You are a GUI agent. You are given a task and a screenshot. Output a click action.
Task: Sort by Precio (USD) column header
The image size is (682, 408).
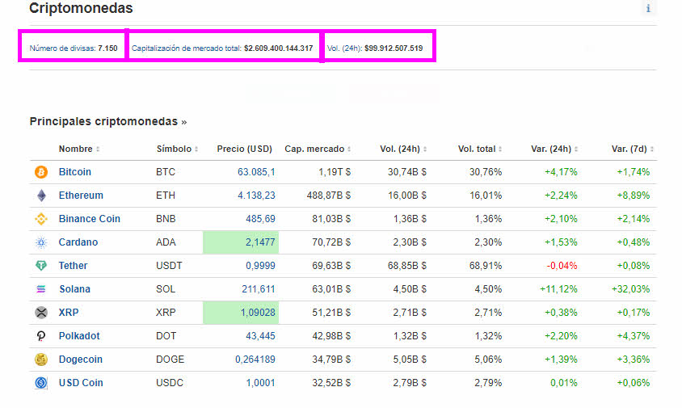(x=246, y=149)
